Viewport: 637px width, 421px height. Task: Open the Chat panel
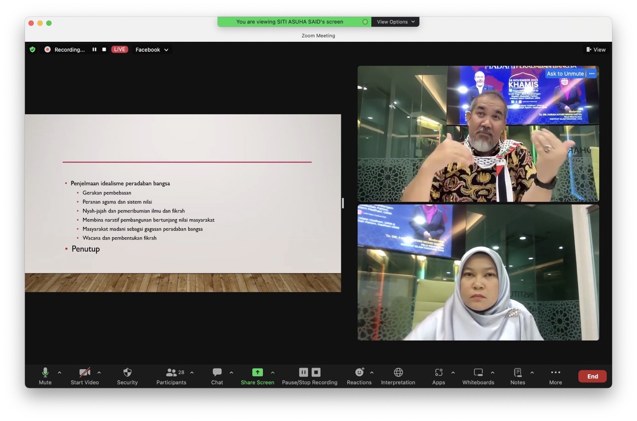[x=217, y=376]
